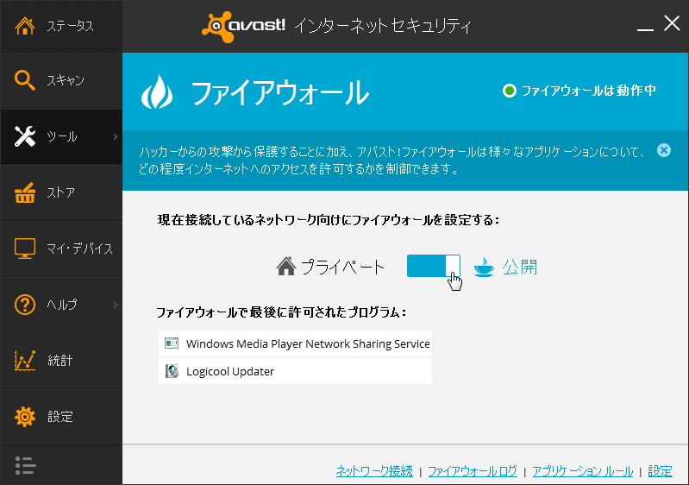Click the magnifier icon for スキャン
The height and width of the screenshot is (485, 689).
pos(25,80)
